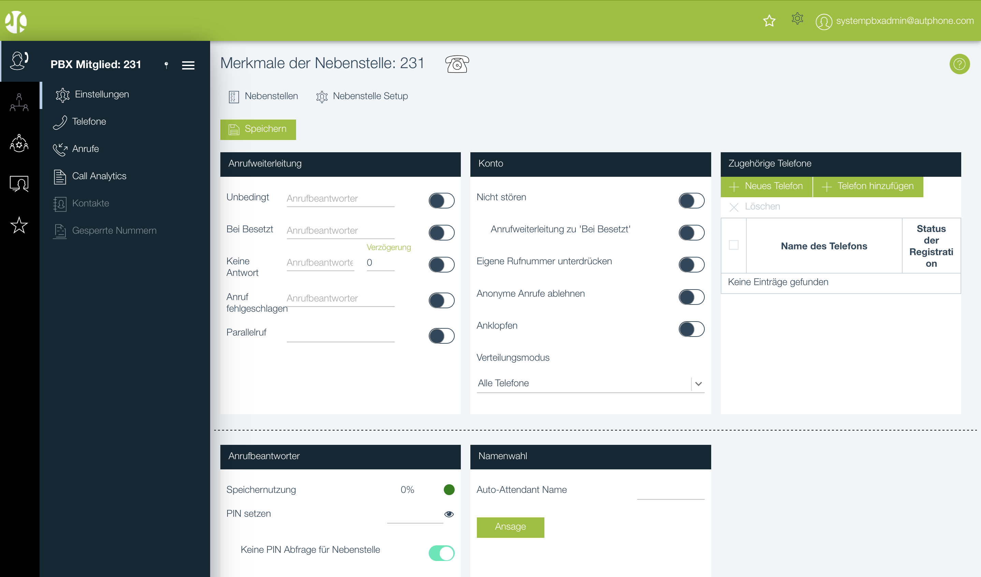Image resolution: width=981 pixels, height=577 pixels.
Task: Click the telephone icon beside Nebenstelle title
Action: click(457, 64)
